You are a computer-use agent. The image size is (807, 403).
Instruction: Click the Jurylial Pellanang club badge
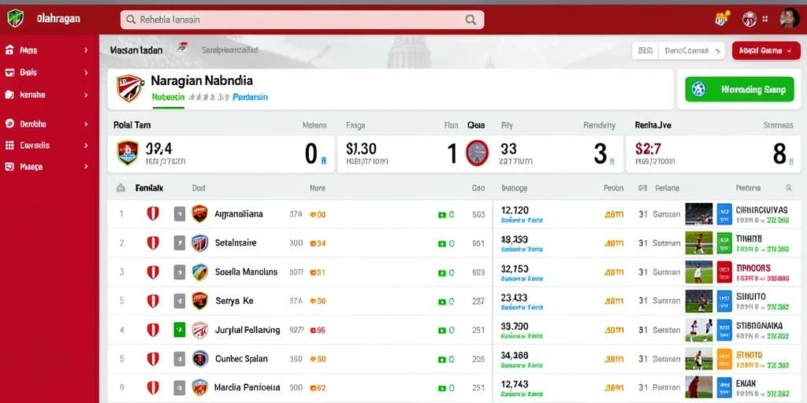pyautogui.click(x=199, y=330)
